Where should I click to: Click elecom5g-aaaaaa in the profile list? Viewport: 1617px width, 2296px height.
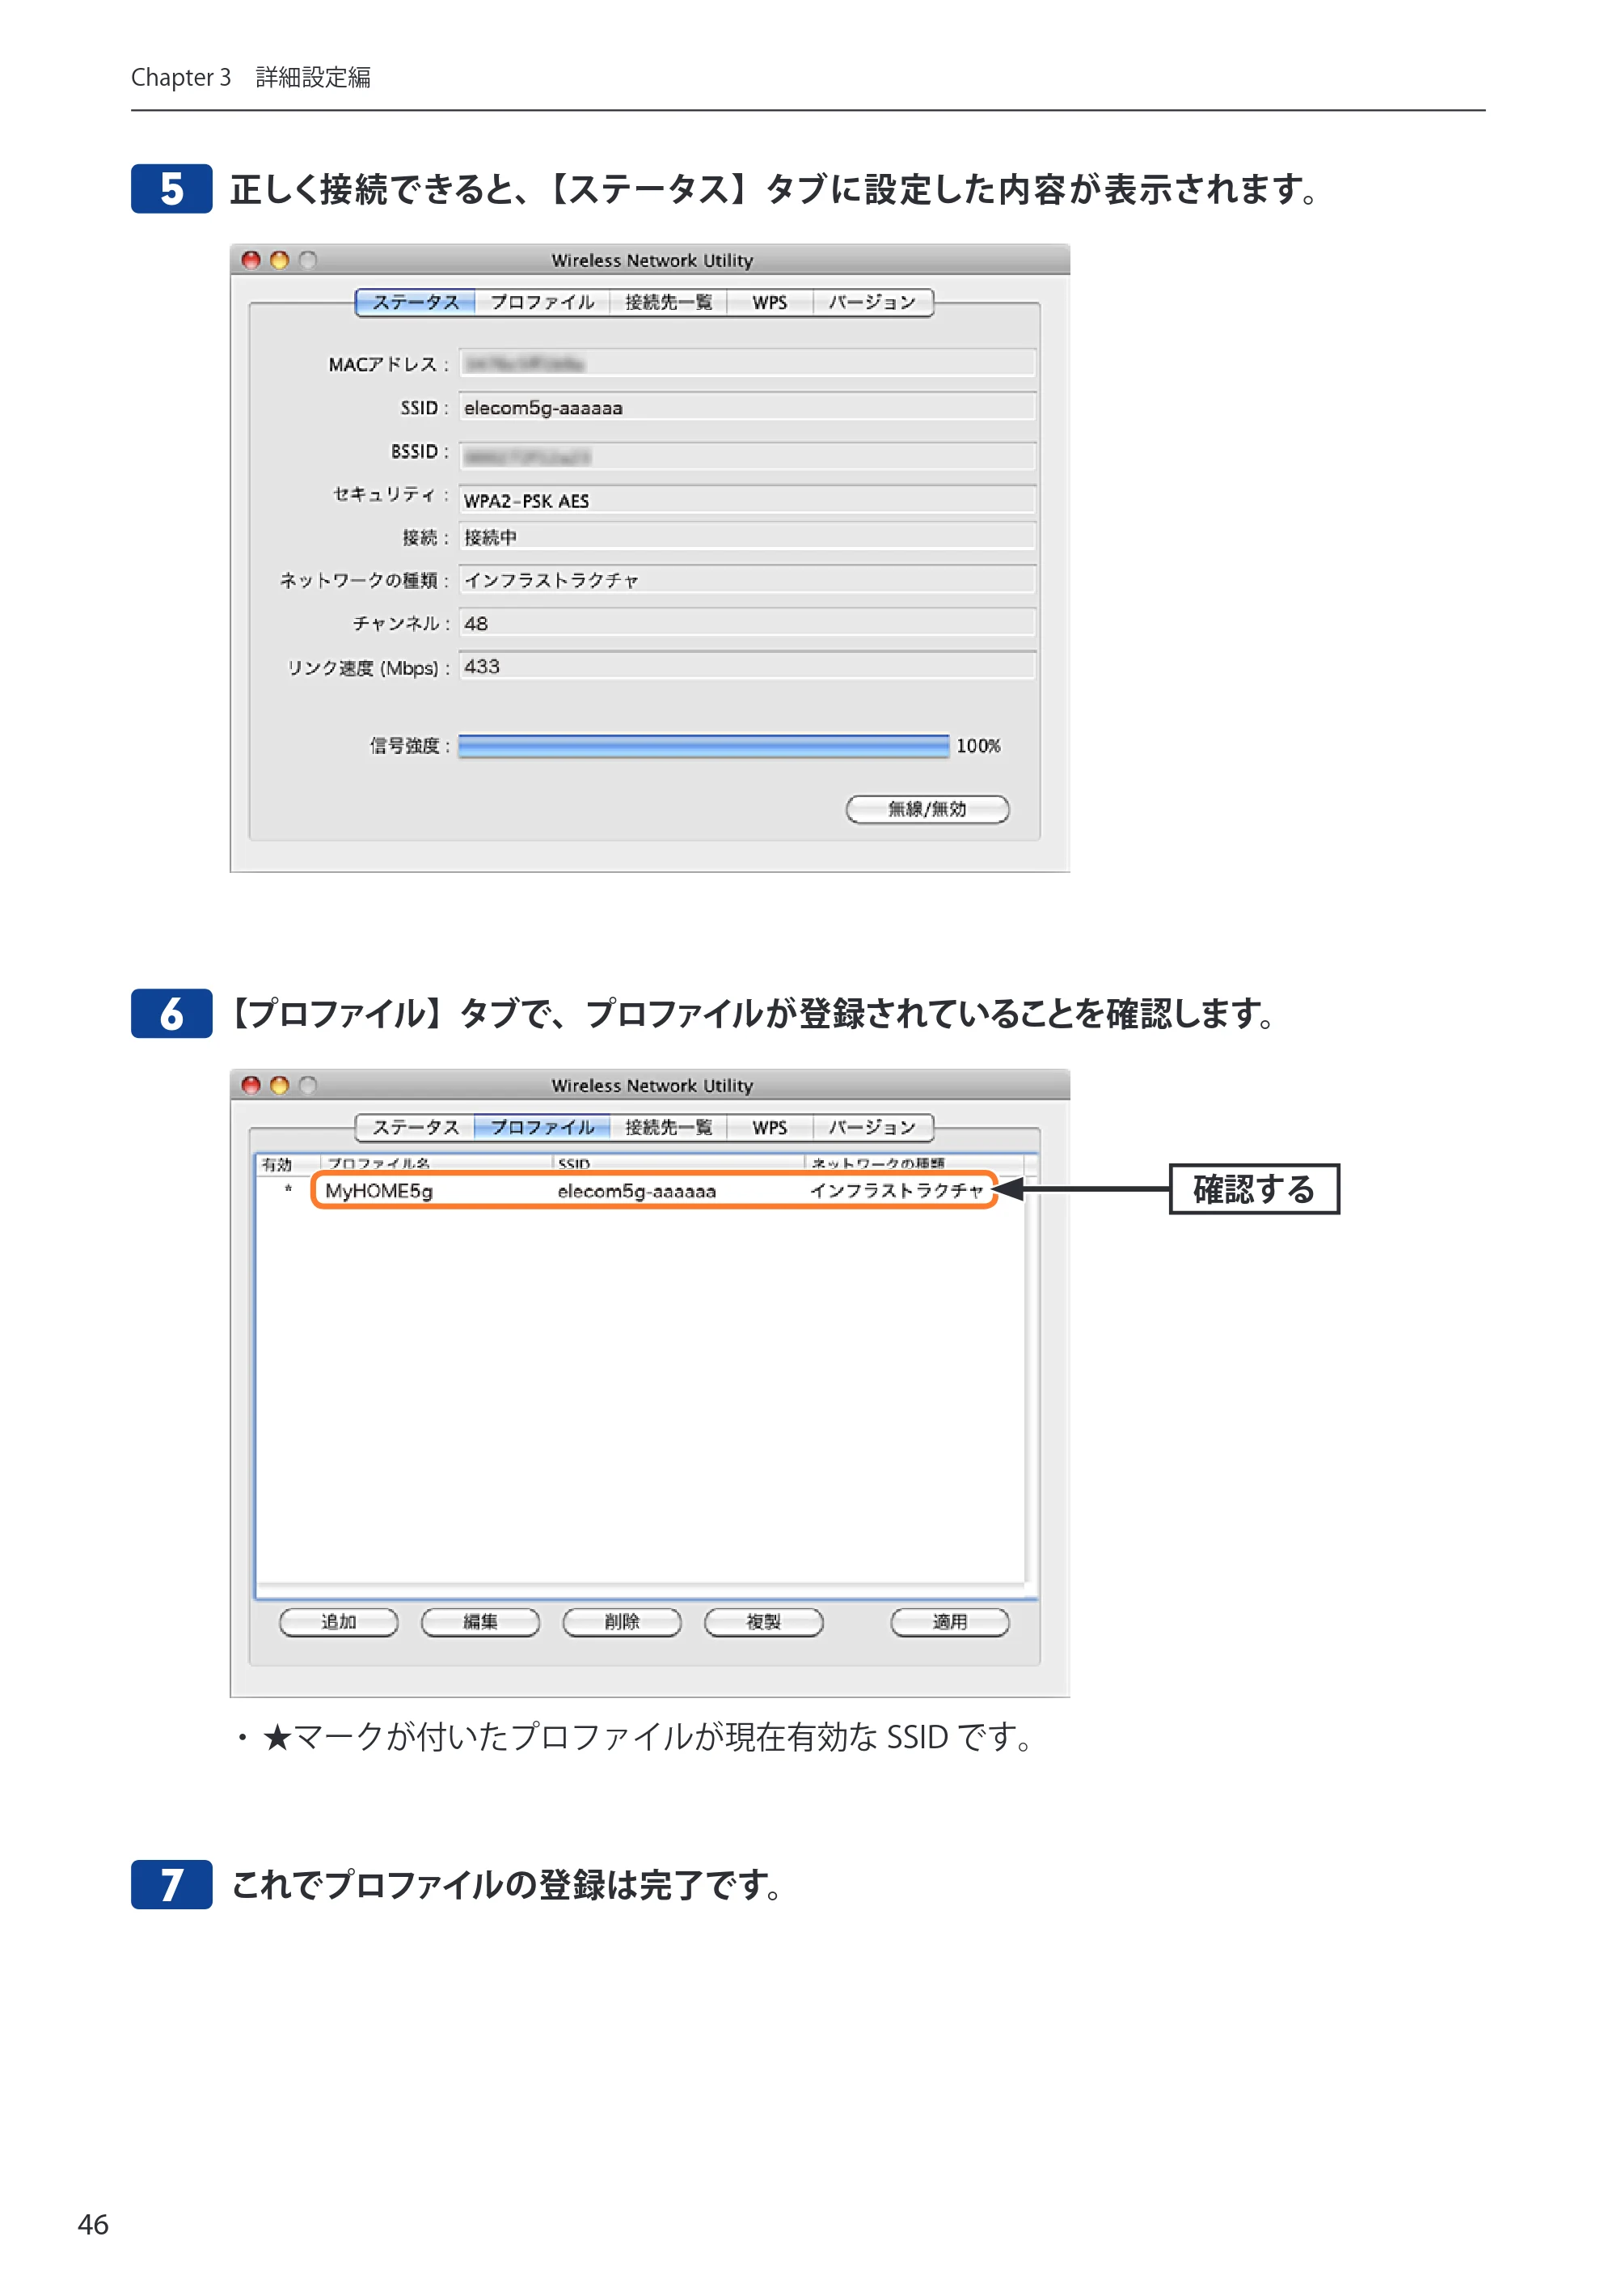coord(636,1191)
